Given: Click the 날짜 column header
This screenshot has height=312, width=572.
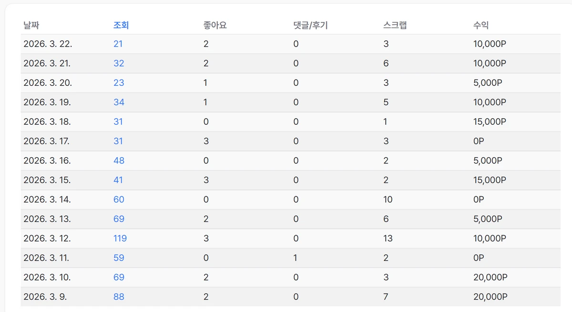Looking at the screenshot, I should [31, 25].
